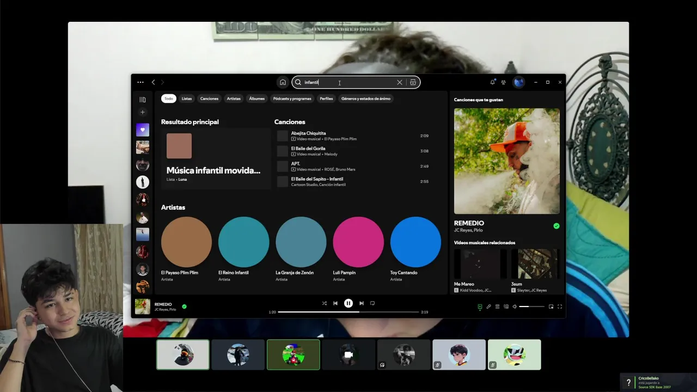Toggle the Now Playing view icon
The height and width of the screenshot is (392, 697).
pos(480,307)
